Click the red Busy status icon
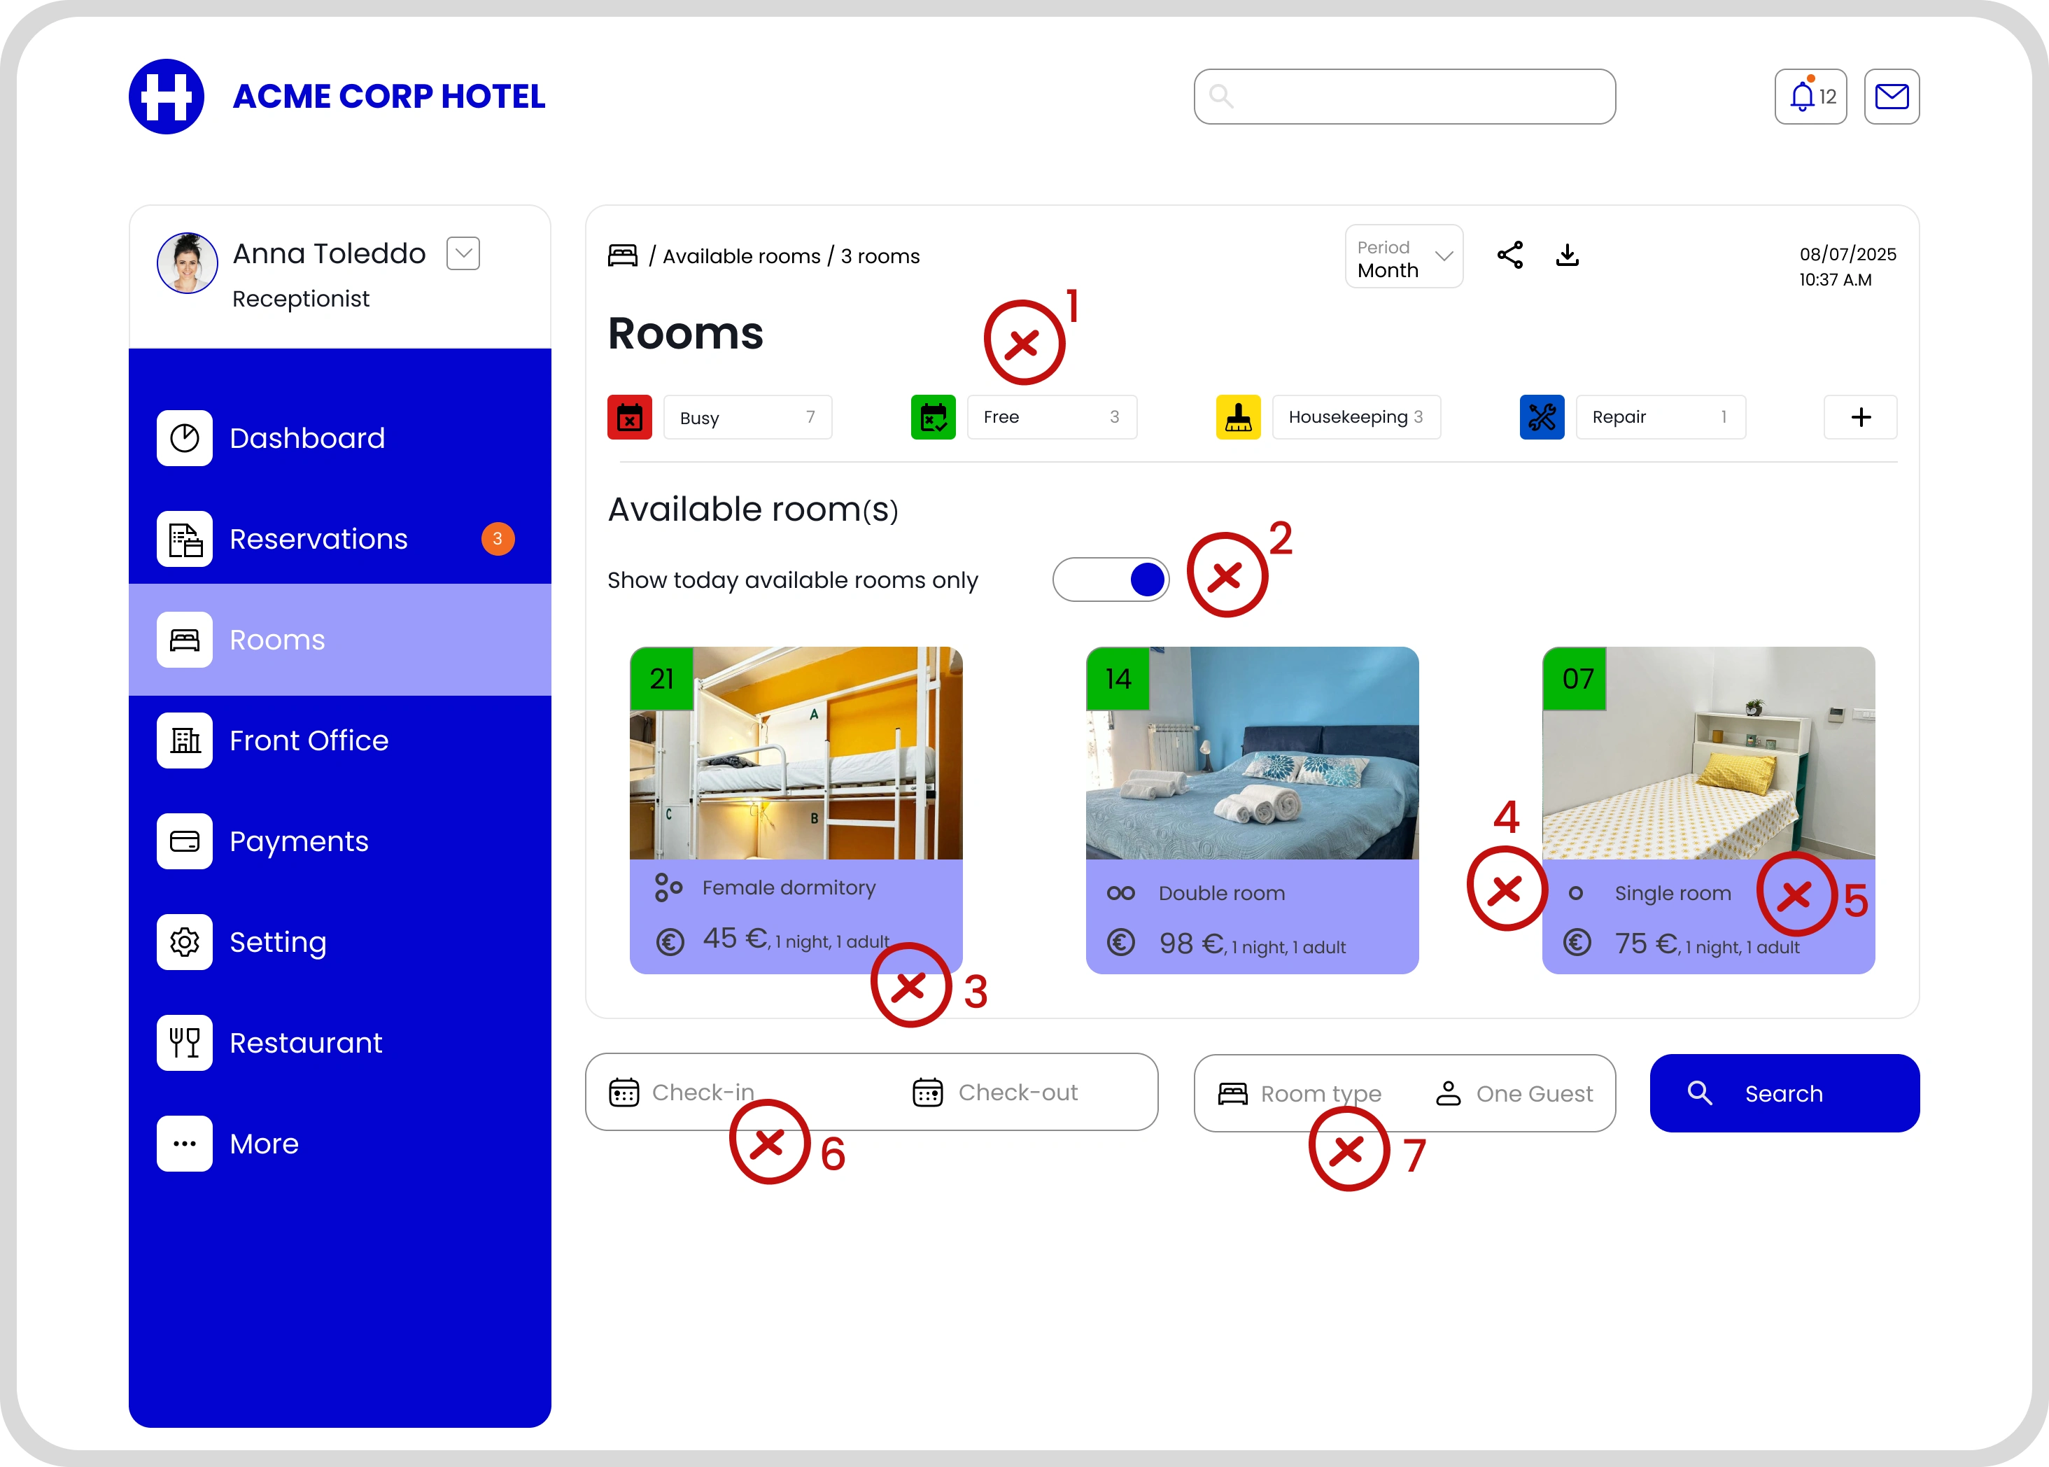Viewport: 2049px width, 1467px height. point(629,417)
